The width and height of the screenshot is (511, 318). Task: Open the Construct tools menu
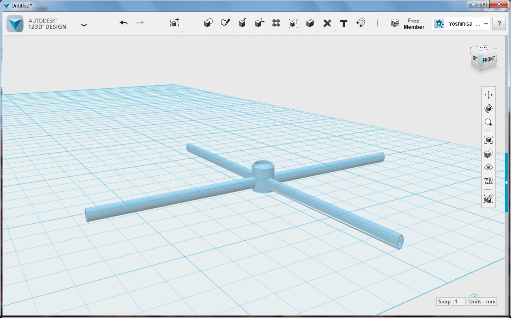tap(242, 23)
